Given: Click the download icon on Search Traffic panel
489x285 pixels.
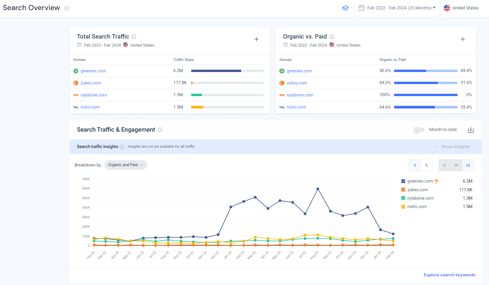Looking at the screenshot, I should [471, 130].
